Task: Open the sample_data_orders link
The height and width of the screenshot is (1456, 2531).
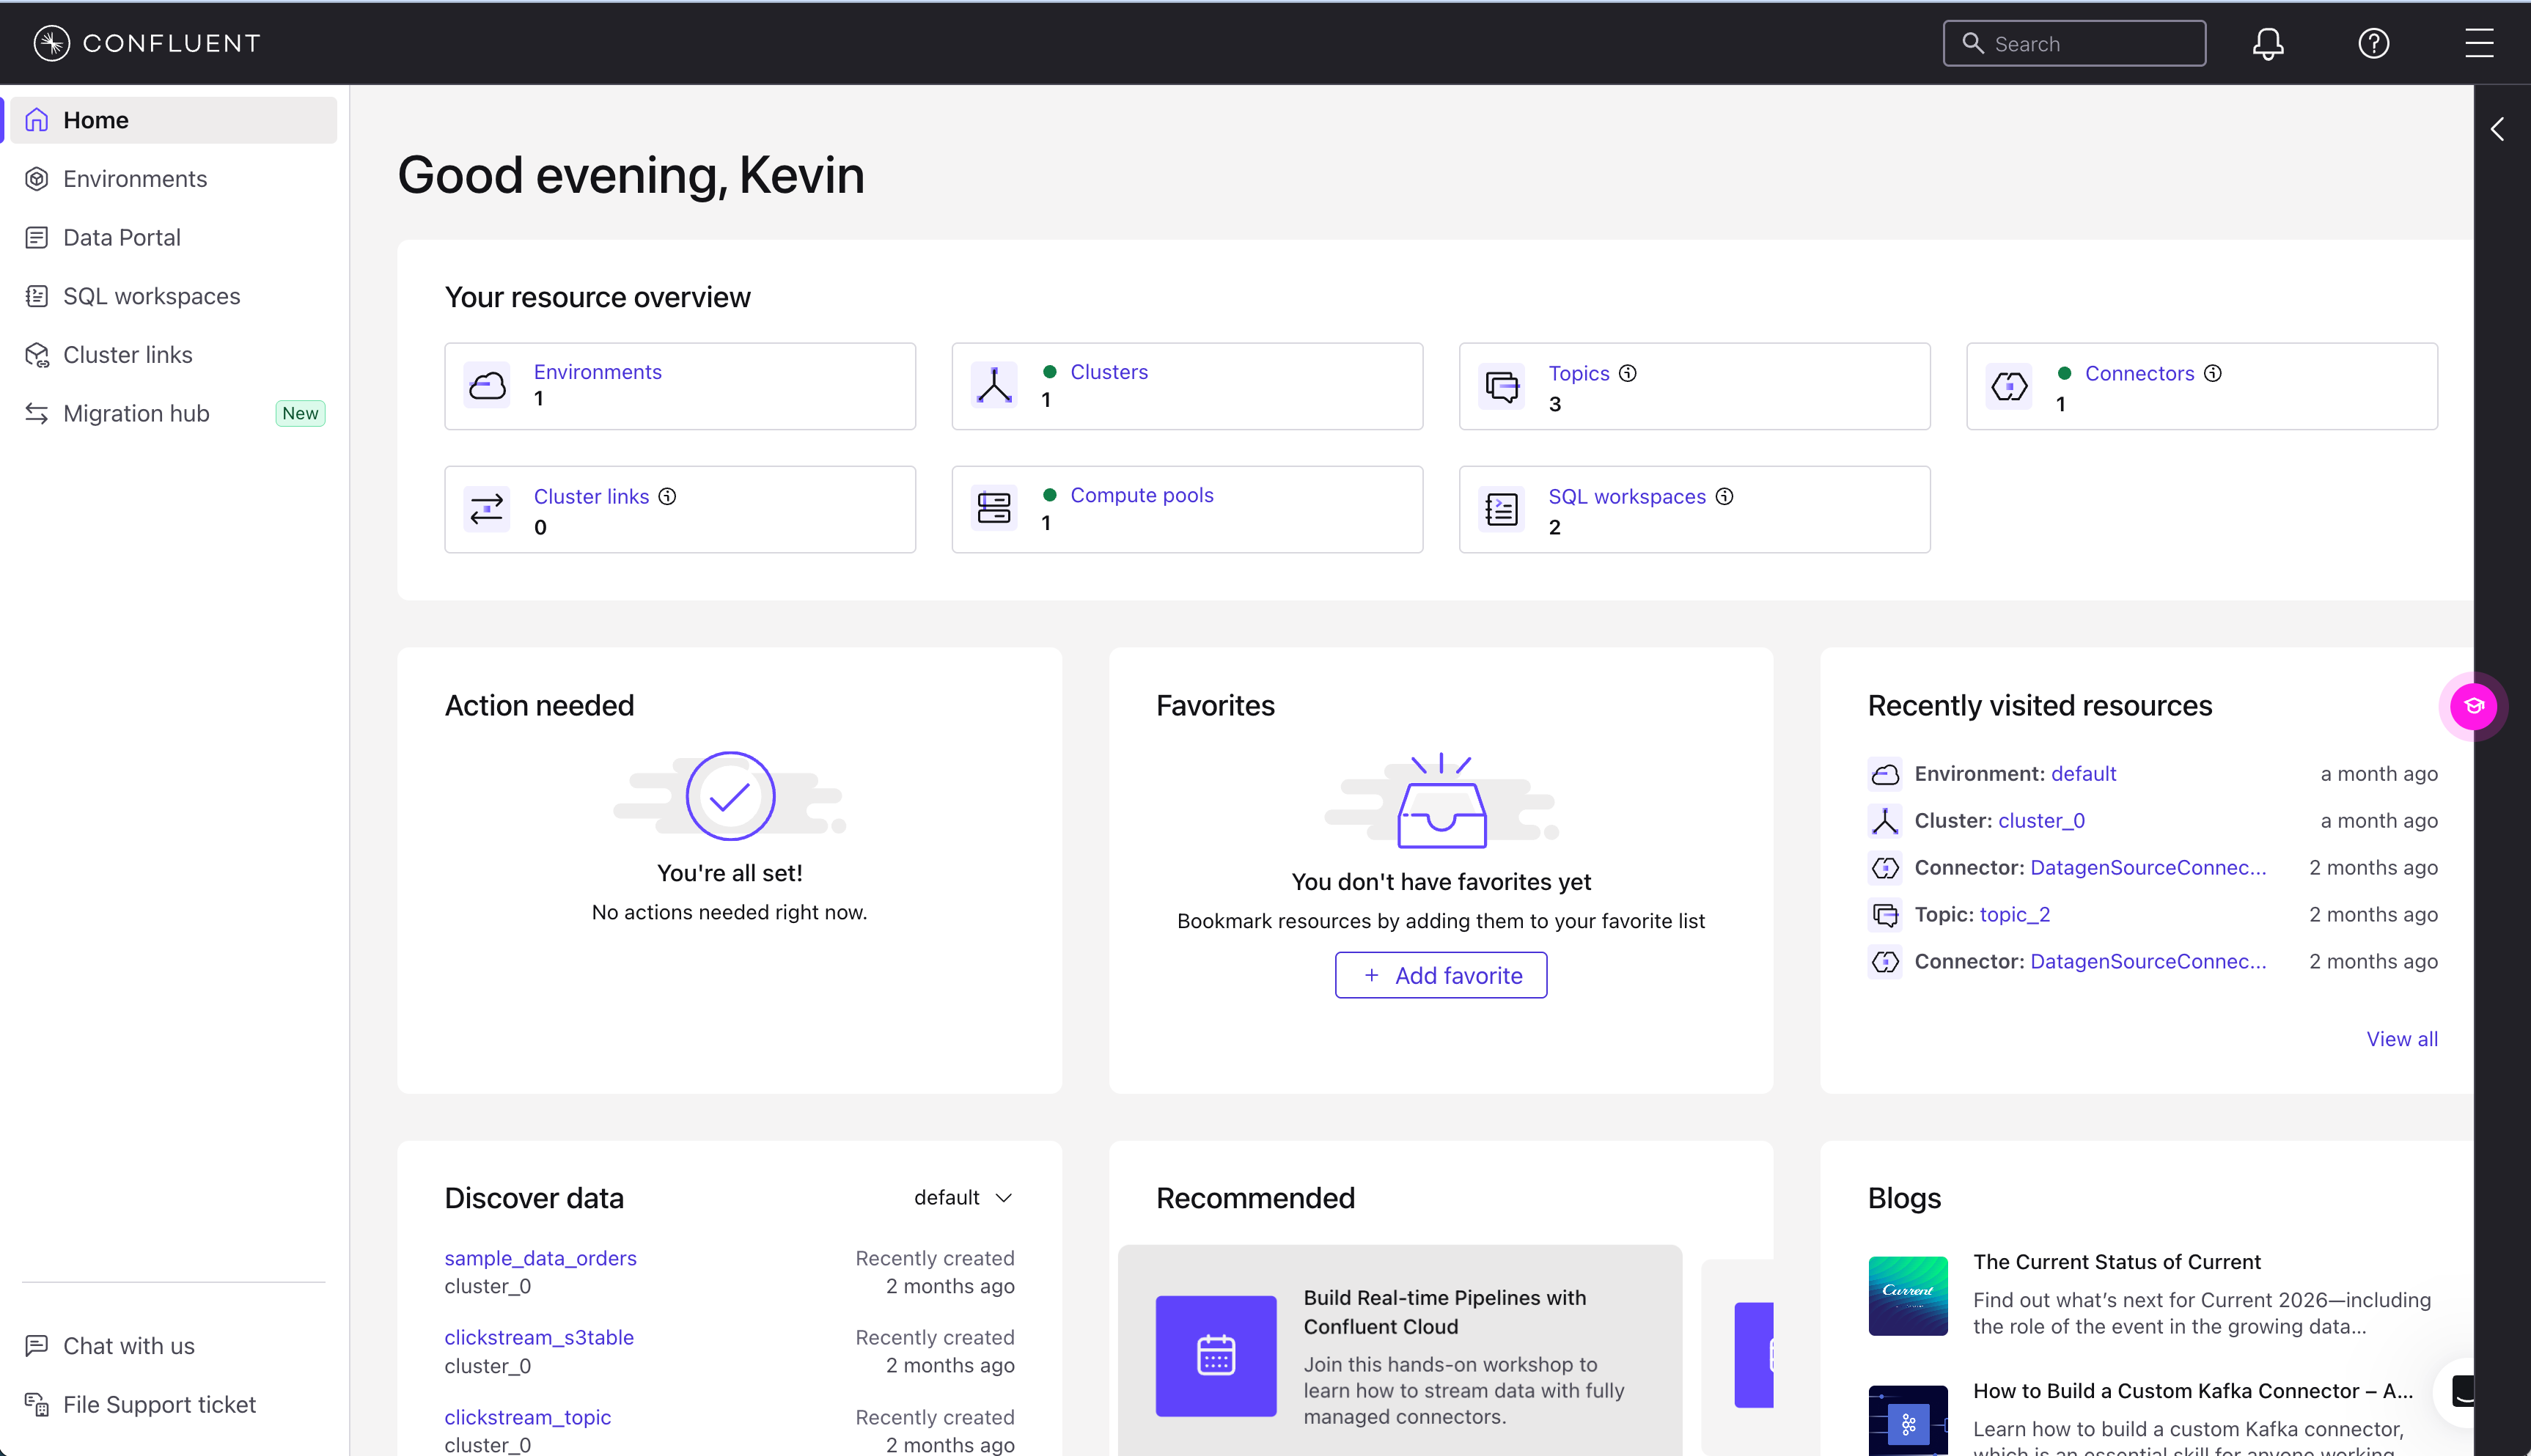Action: tap(540, 1258)
